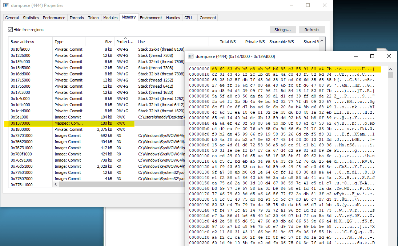Minimize the hex viewer window

(356, 56)
